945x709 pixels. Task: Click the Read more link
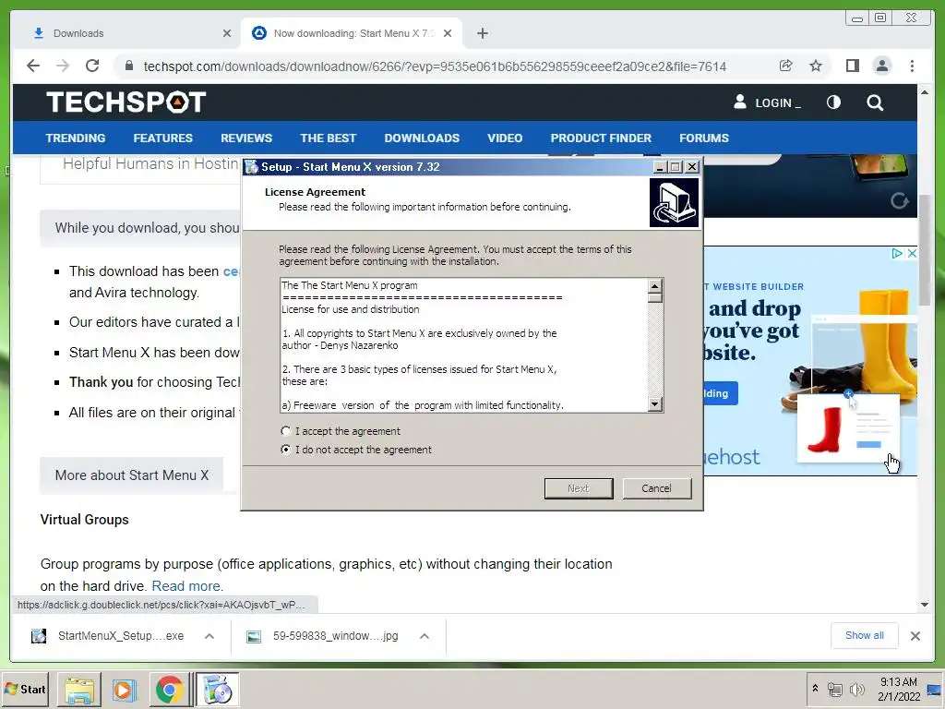[186, 586]
